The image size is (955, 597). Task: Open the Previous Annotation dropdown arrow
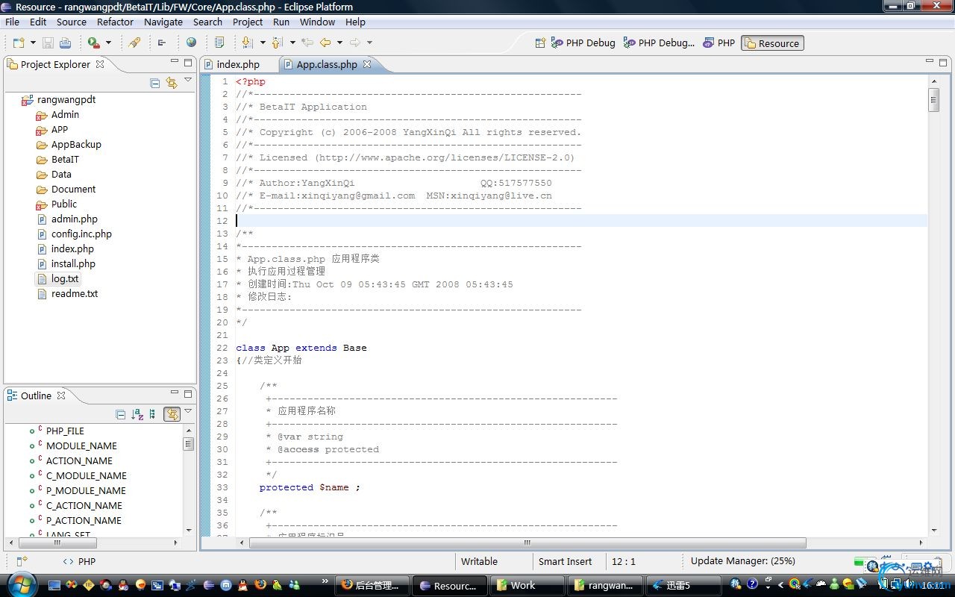point(292,43)
